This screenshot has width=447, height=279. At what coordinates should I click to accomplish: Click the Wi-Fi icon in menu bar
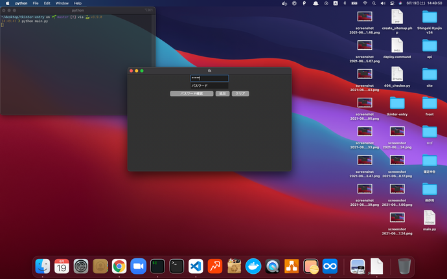tap(365, 3)
